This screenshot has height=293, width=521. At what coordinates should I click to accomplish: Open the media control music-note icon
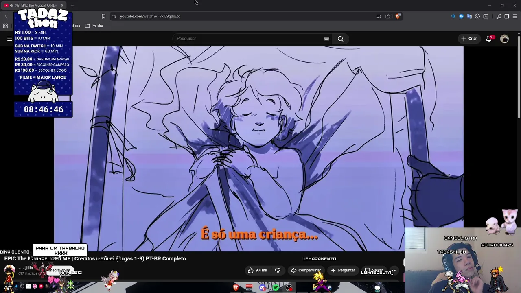pos(499,16)
